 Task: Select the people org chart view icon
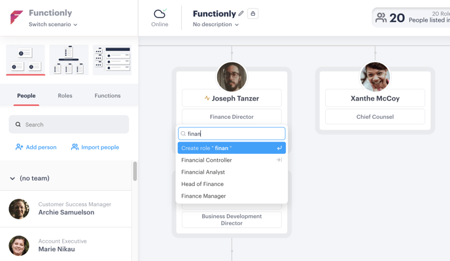pyautogui.click(x=26, y=60)
